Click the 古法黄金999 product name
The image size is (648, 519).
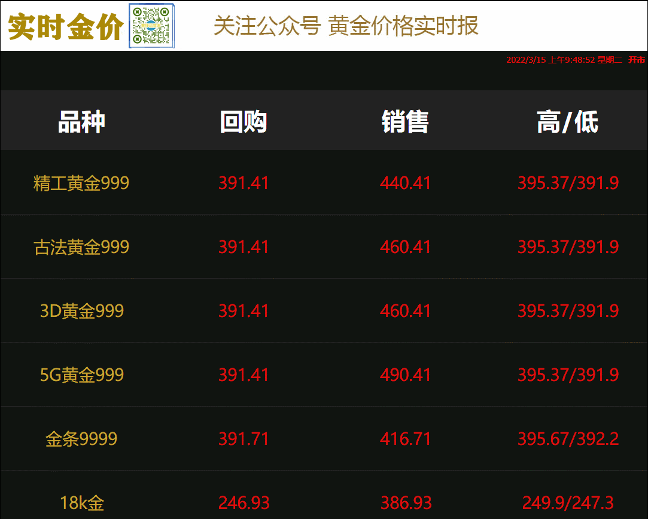(81, 247)
